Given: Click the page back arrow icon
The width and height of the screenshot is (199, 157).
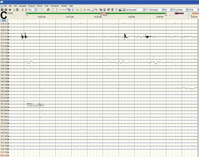Looking at the screenshot, I should point(23,10).
